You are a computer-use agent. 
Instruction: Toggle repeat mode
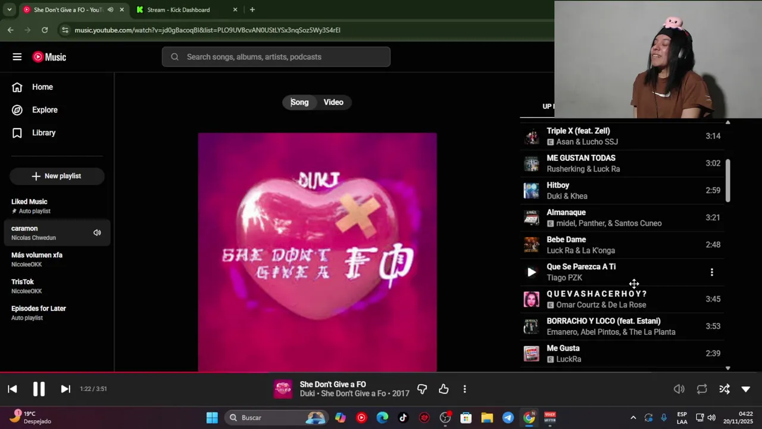coord(702,389)
